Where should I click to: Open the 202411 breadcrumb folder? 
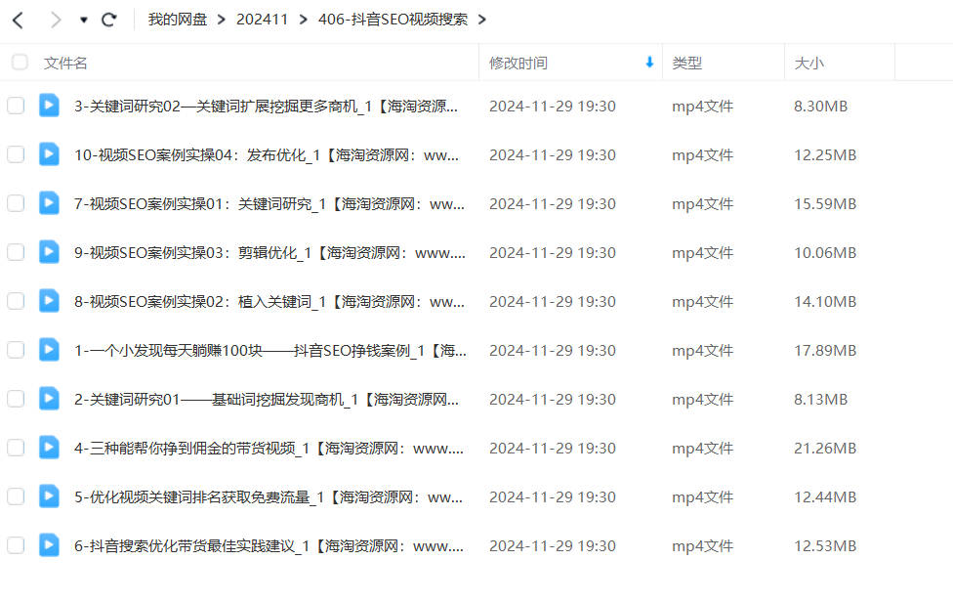(262, 20)
